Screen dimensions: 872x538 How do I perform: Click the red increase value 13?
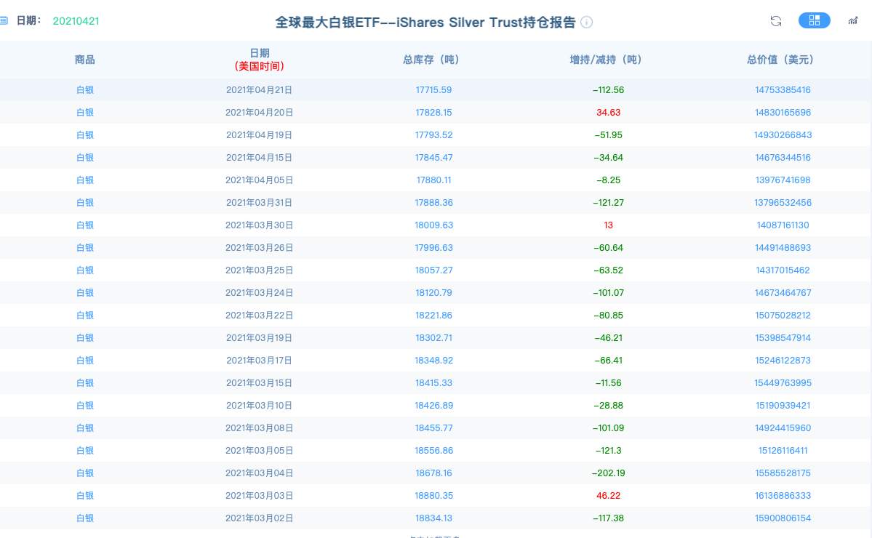[609, 225]
